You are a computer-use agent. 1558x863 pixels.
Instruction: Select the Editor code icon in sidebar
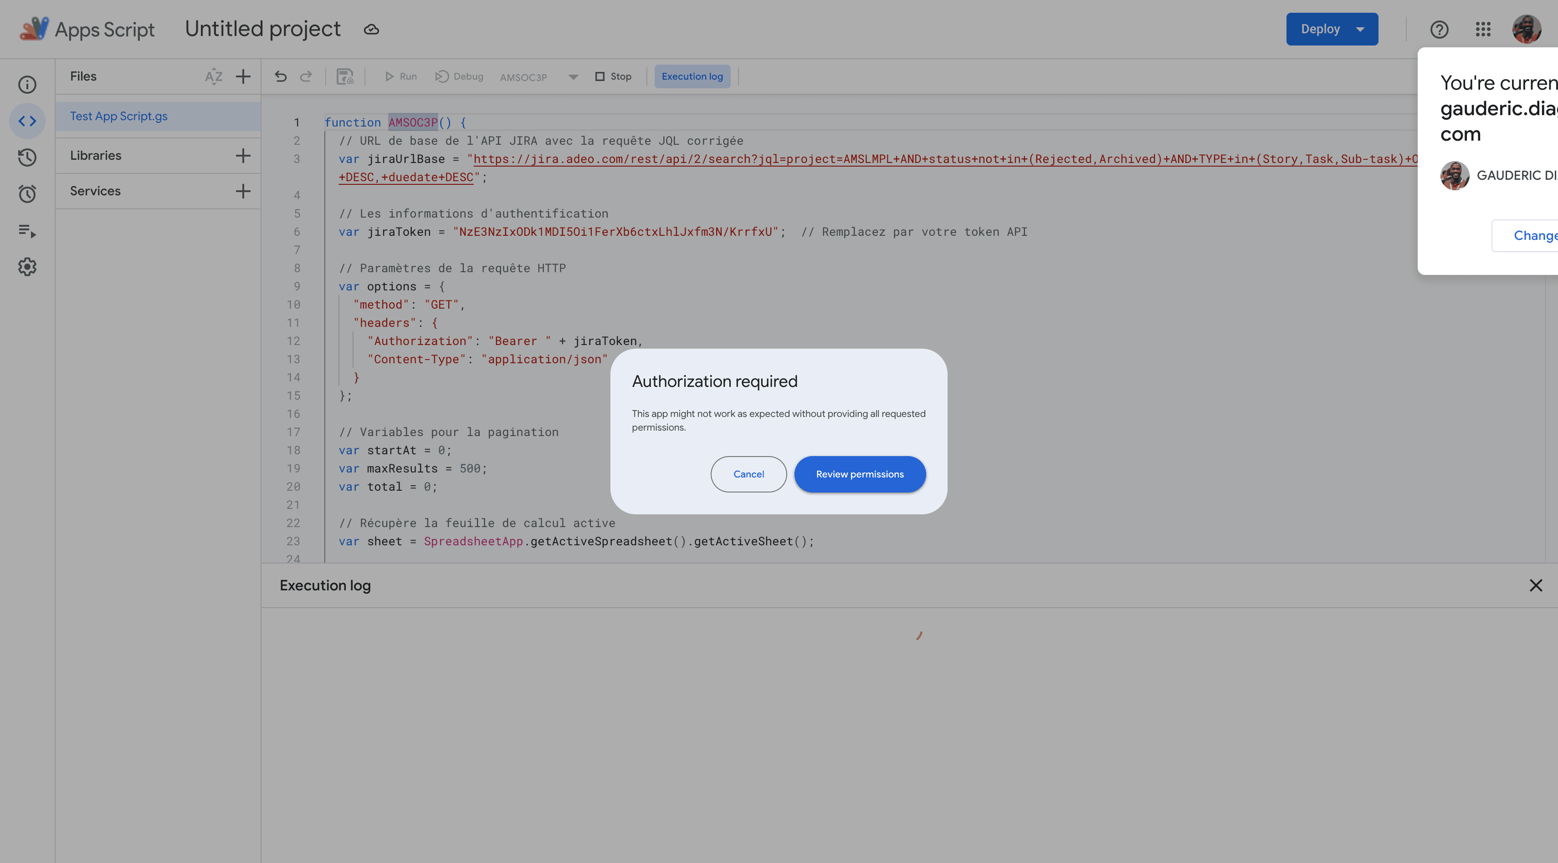click(27, 121)
